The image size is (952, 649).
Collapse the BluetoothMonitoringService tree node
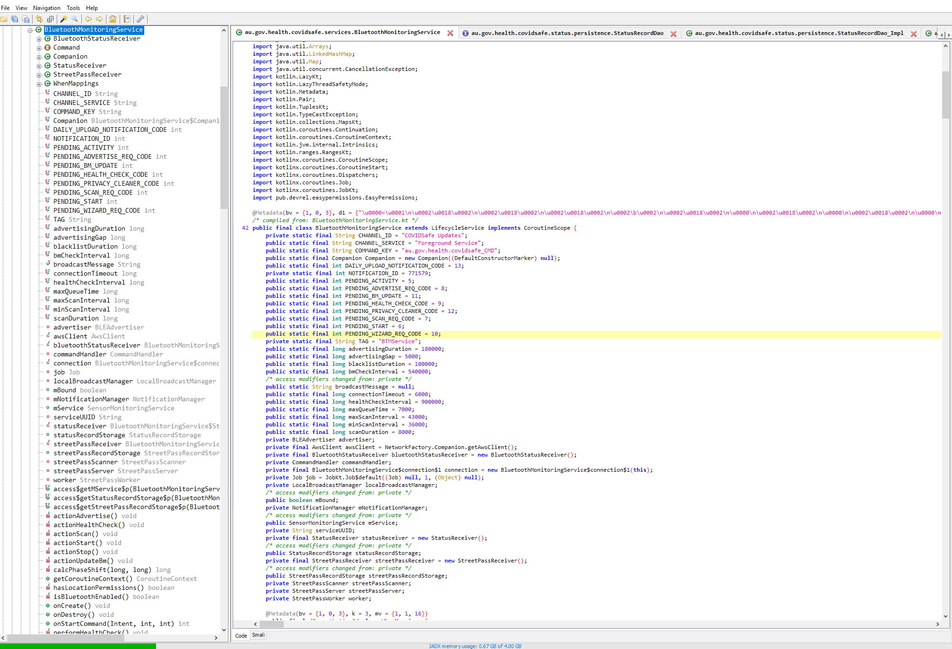pyautogui.click(x=30, y=30)
